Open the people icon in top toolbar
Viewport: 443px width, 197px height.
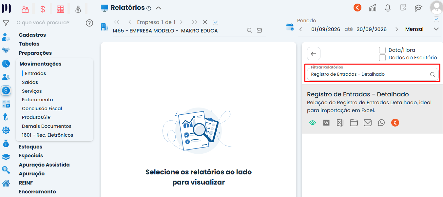tap(25, 9)
